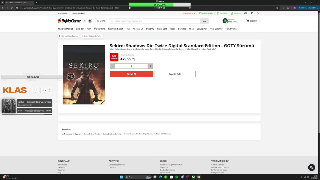
Task: Open the TR language selector
Action: click(90, 21)
